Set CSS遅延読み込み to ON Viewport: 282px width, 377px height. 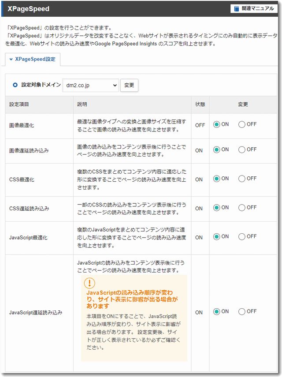coord(216,208)
